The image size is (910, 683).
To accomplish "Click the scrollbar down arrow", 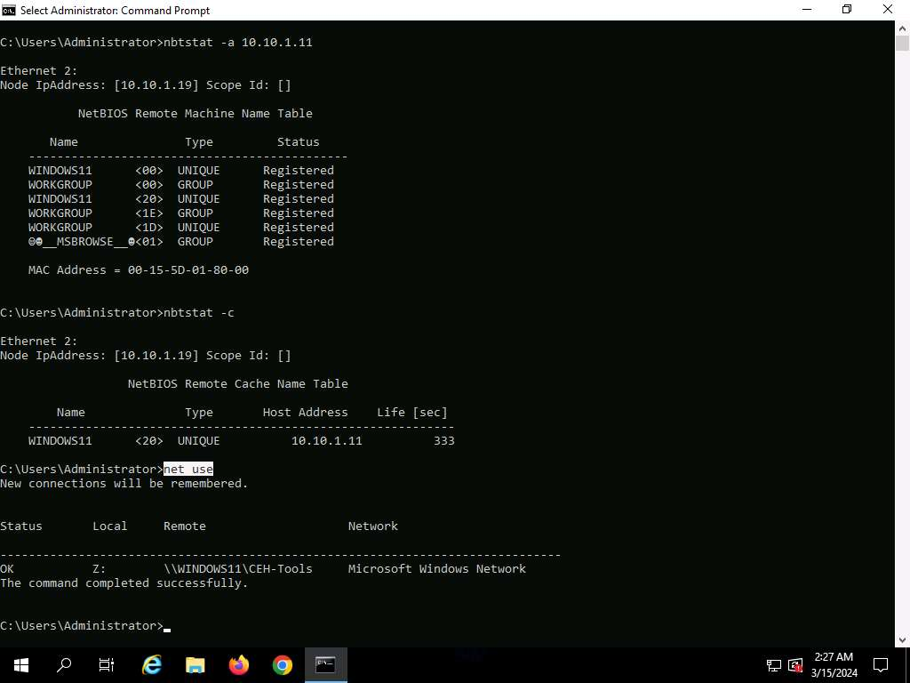I will tap(902, 639).
